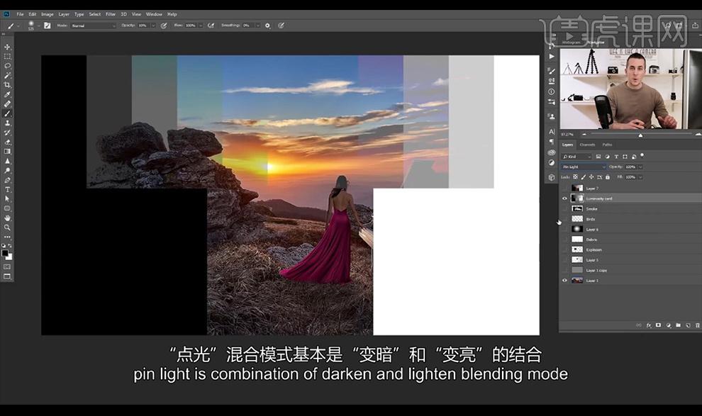Screen dimensions: 702x416
Task: Click the background color swatch
Action: pos(9,257)
